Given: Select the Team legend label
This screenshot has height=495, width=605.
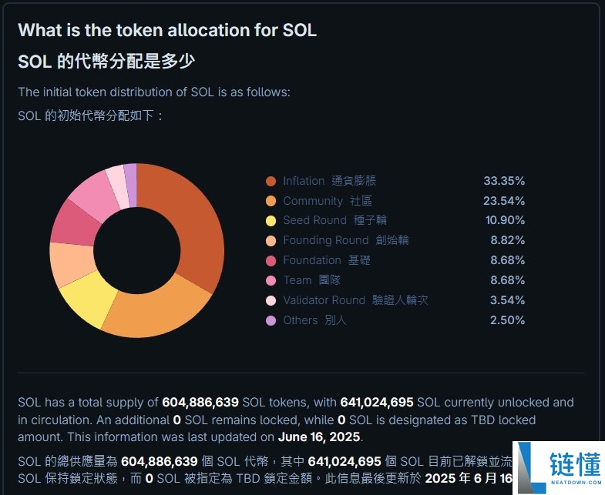Looking at the screenshot, I should 312,280.
